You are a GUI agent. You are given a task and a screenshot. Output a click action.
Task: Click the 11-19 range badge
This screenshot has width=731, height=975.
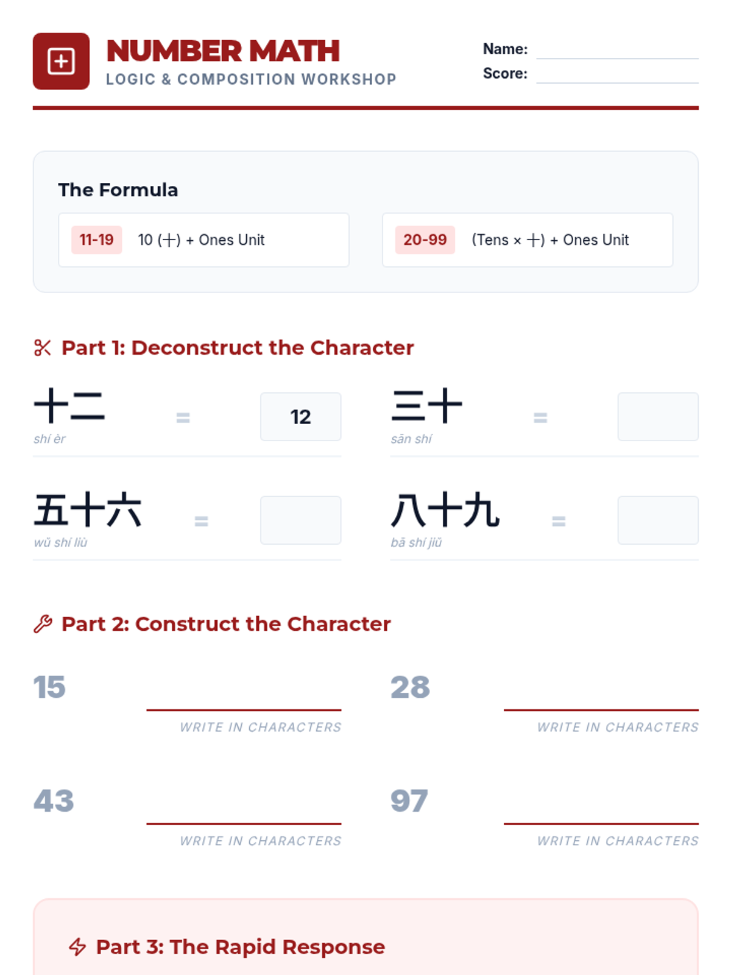point(96,240)
